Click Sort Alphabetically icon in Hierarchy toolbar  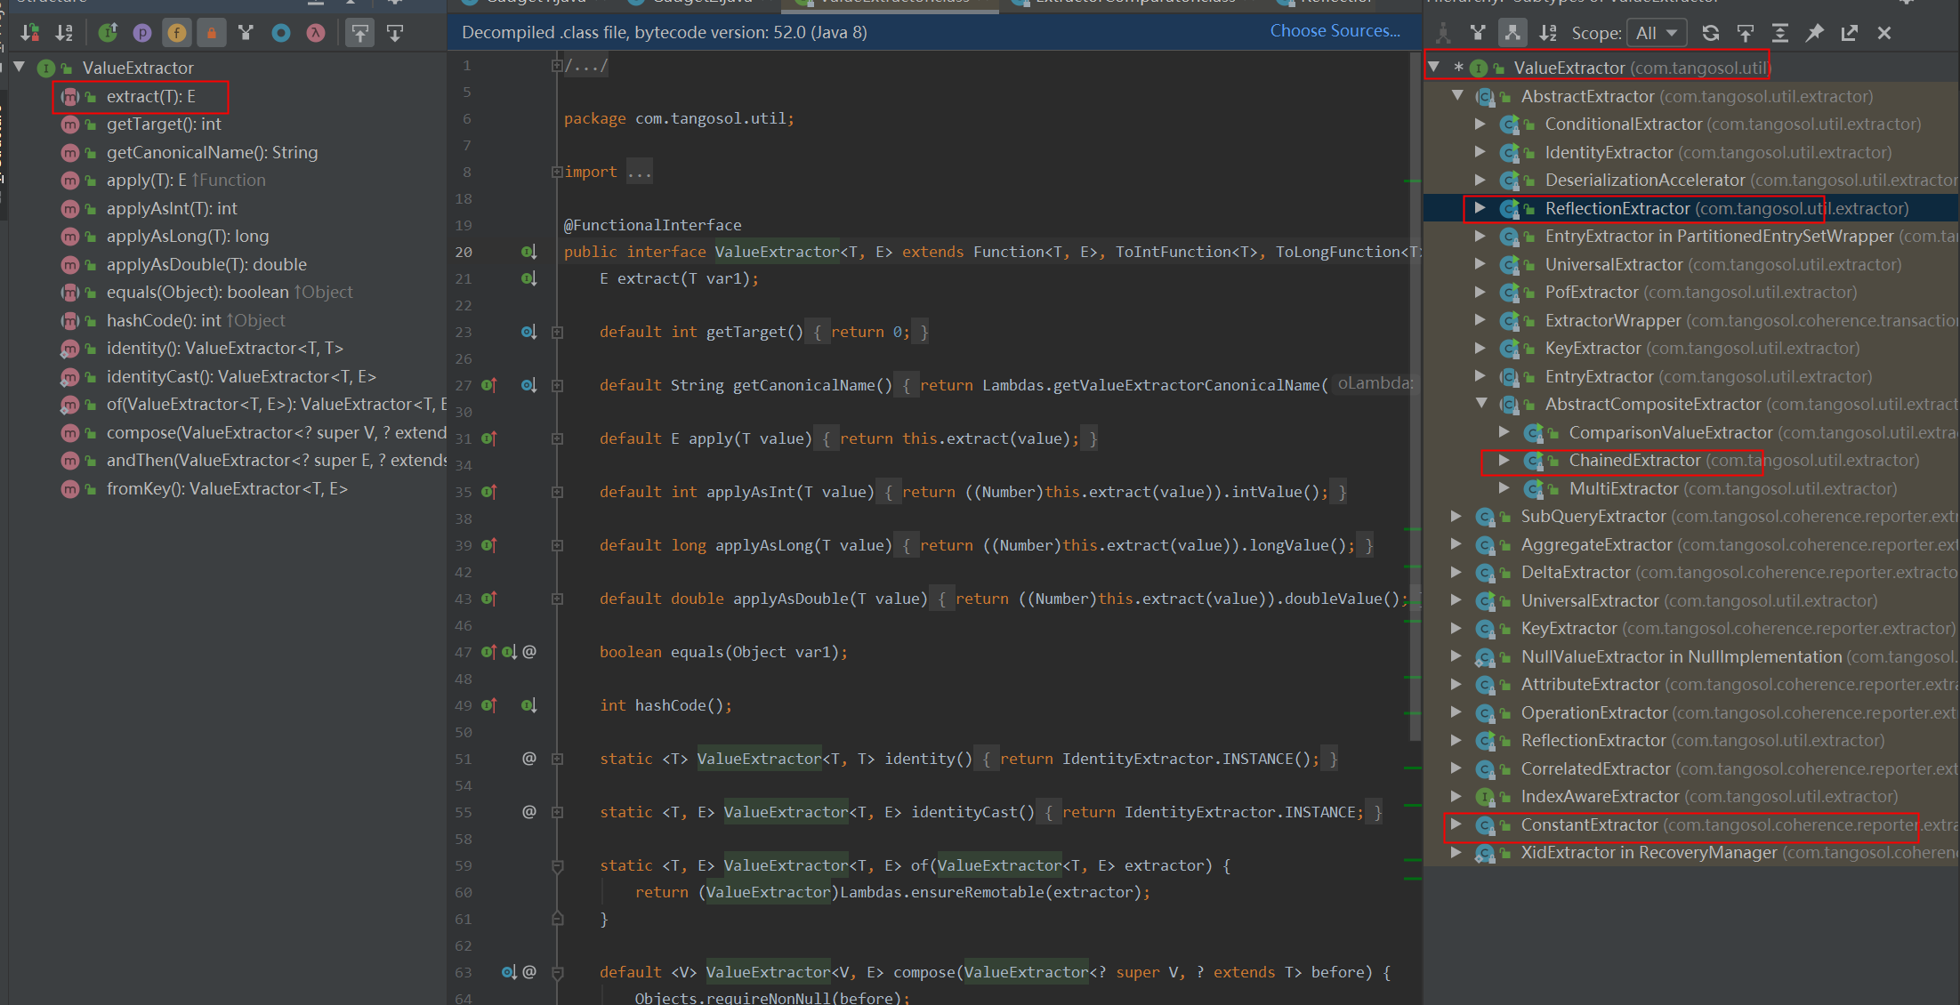[x=1548, y=33]
